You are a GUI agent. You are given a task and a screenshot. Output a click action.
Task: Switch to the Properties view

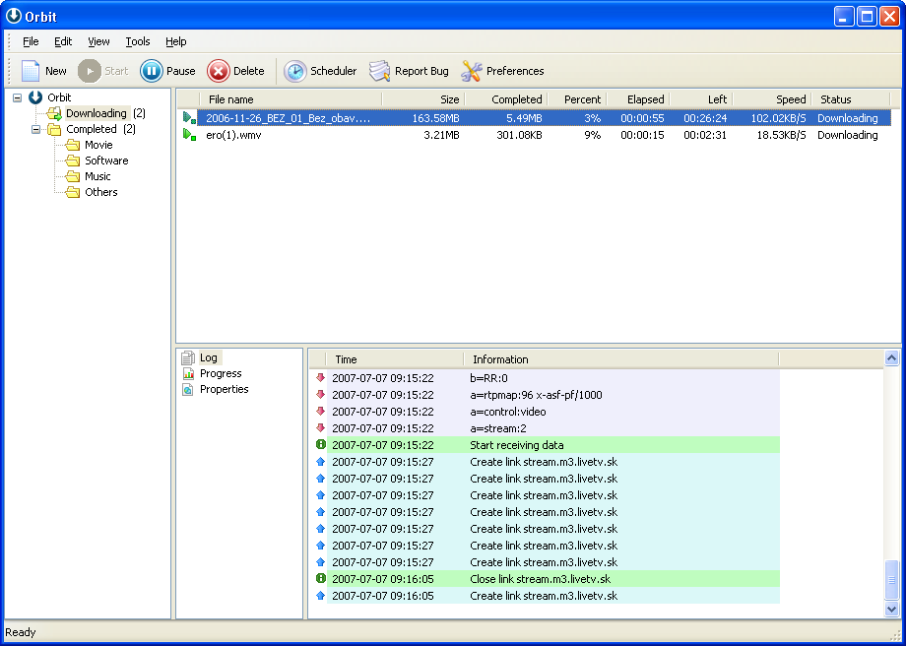(225, 389)
